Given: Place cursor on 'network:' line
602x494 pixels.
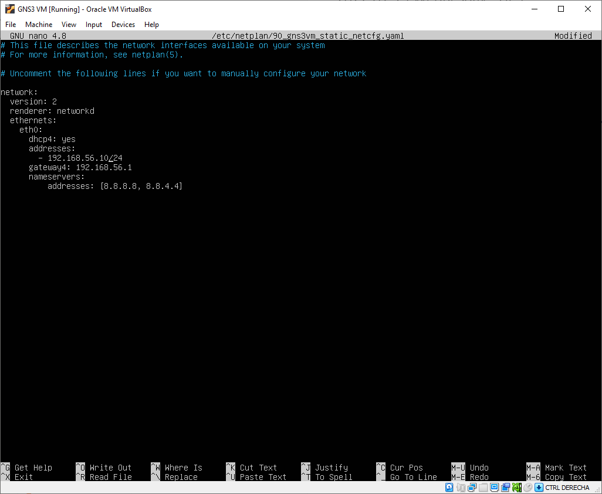Looking at the screenshot, I should coord(19,92).
